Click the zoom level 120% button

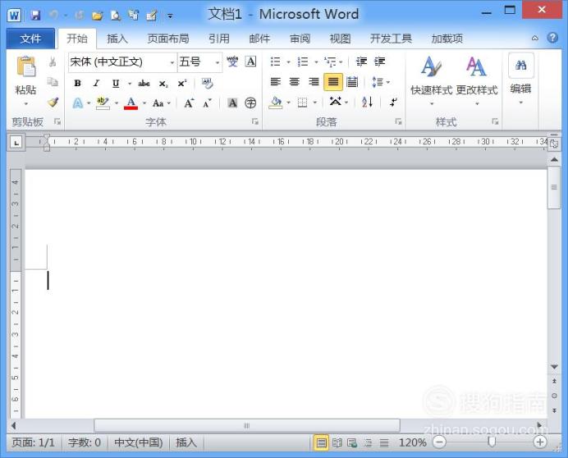(x=412, y=442)
